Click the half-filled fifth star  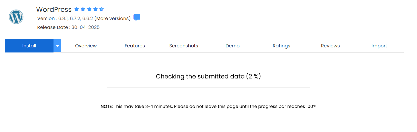pyautogui.click(x=101, y=9)
